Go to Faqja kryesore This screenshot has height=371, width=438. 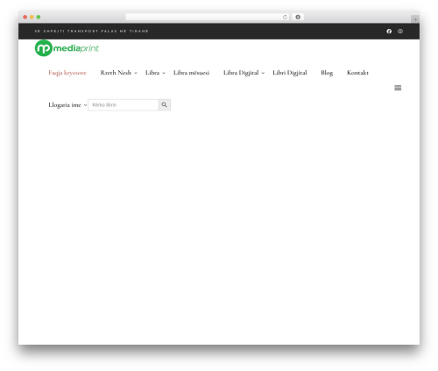[x=67, y=73]
